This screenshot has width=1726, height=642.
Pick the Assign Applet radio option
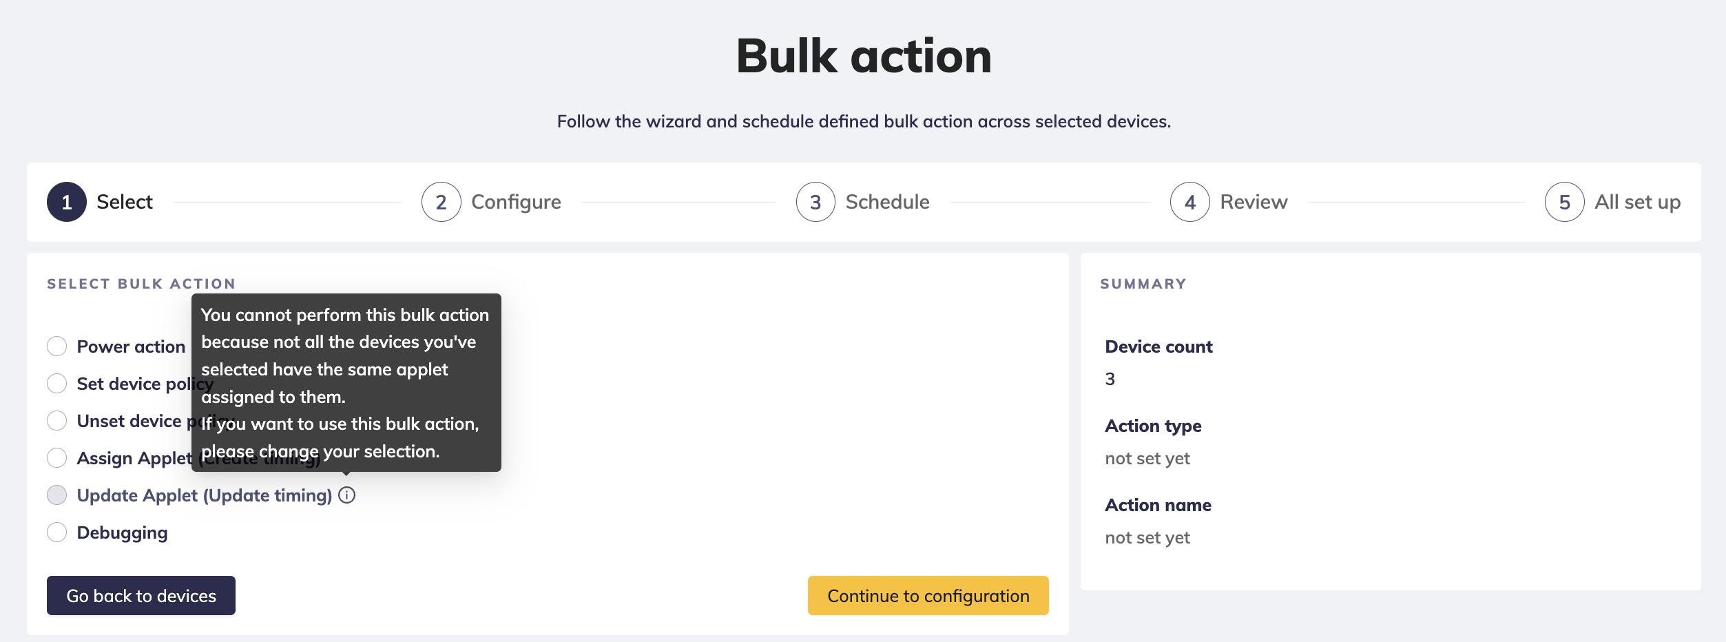point(57,457)
